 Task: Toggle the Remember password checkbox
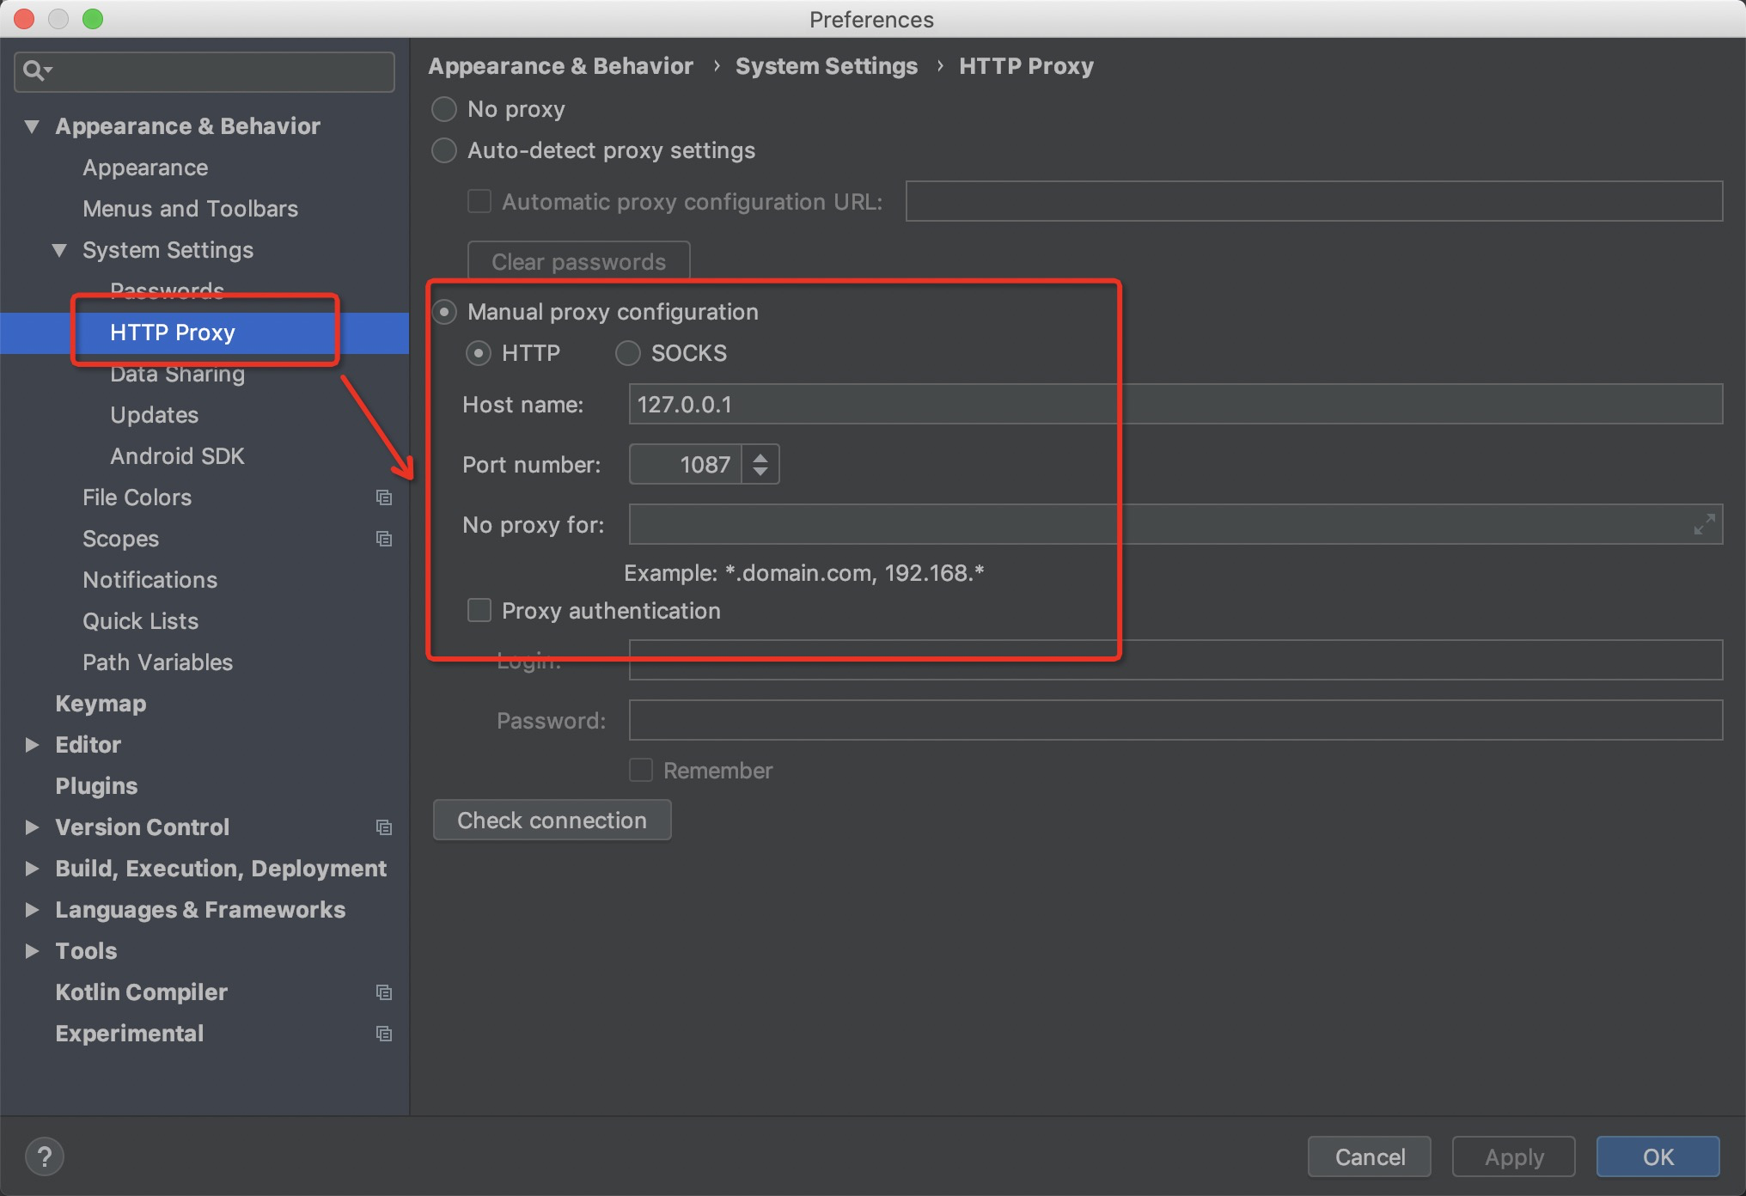tap(641, 770)
